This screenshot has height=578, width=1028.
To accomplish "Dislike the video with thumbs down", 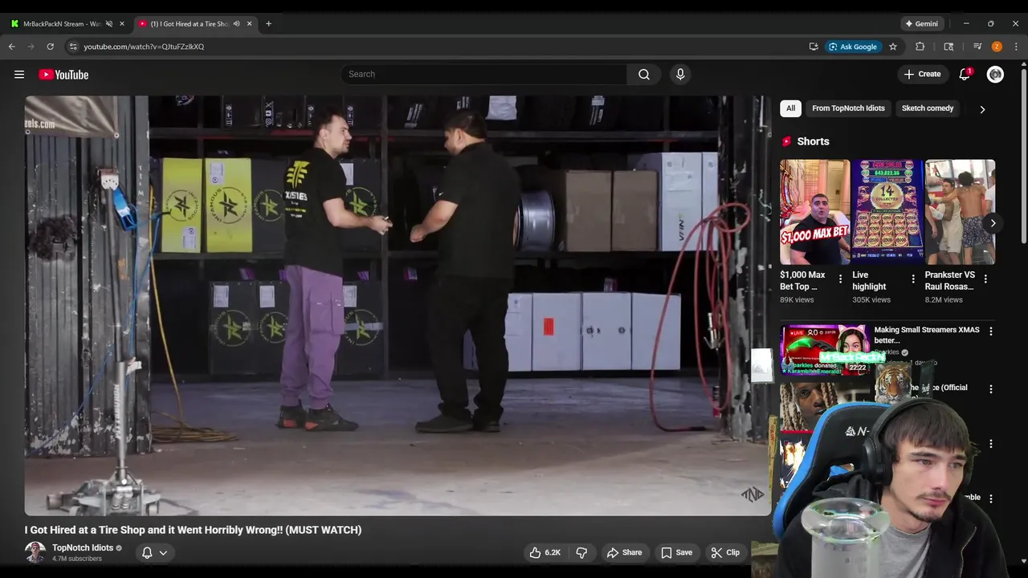I will coord(581,552).
